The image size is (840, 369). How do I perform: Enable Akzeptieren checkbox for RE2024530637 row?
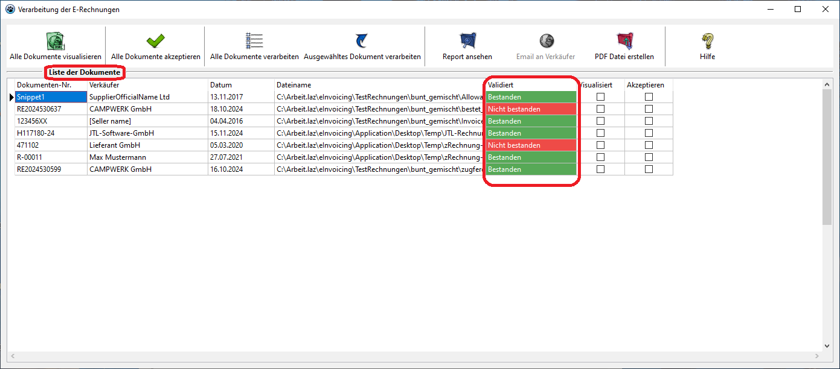649,109
